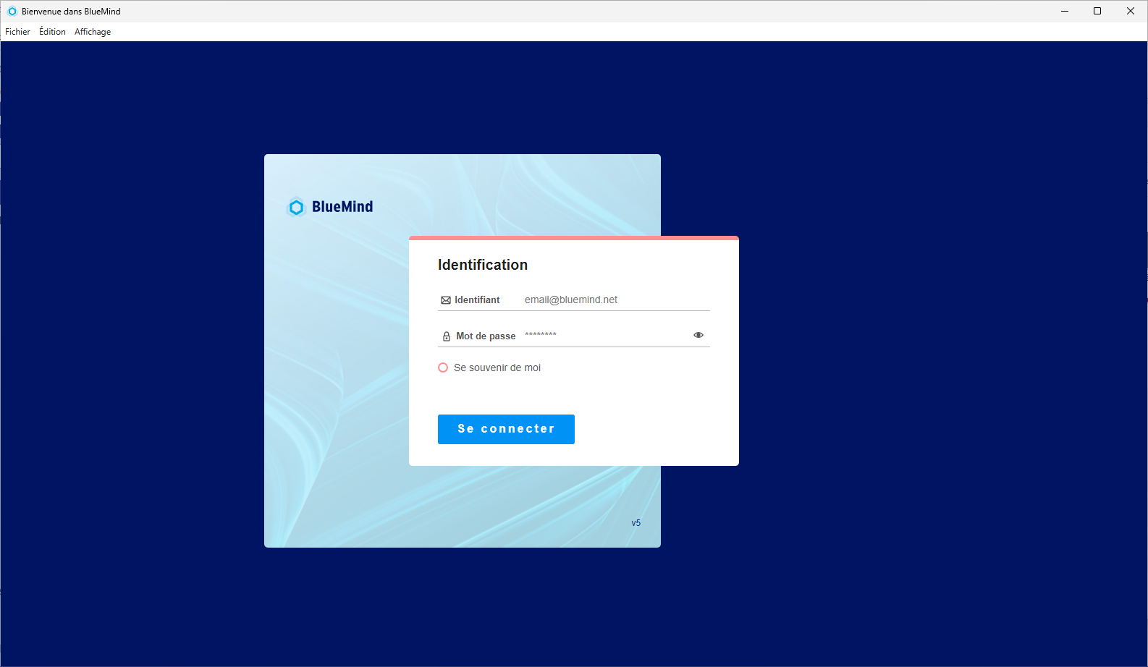The width and height of the screenshot is (1148, 667).
Task: Minimize the BlueMind window
Action: click(1065, 11)
